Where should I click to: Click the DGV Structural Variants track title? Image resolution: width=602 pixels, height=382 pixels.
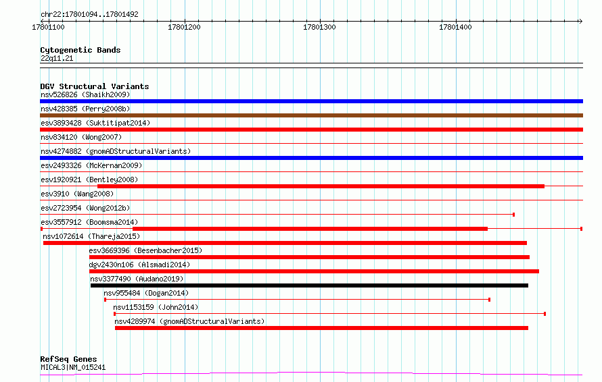[95, 86]
